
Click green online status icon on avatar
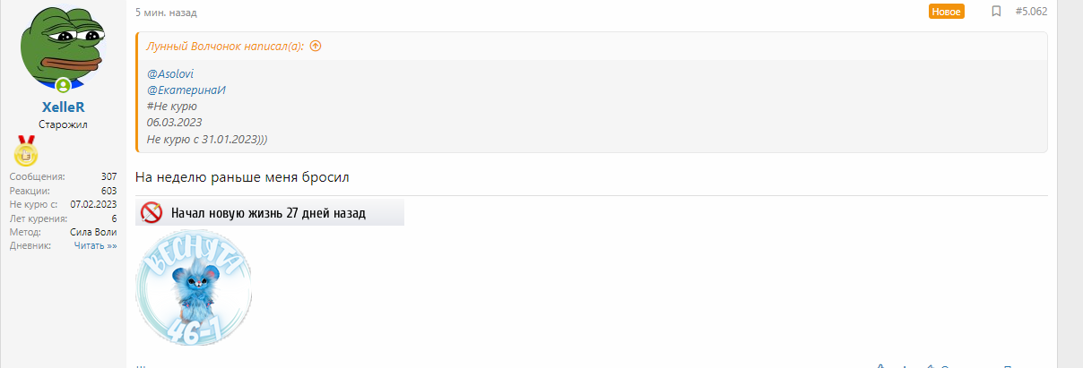click(x=63, y=86)
